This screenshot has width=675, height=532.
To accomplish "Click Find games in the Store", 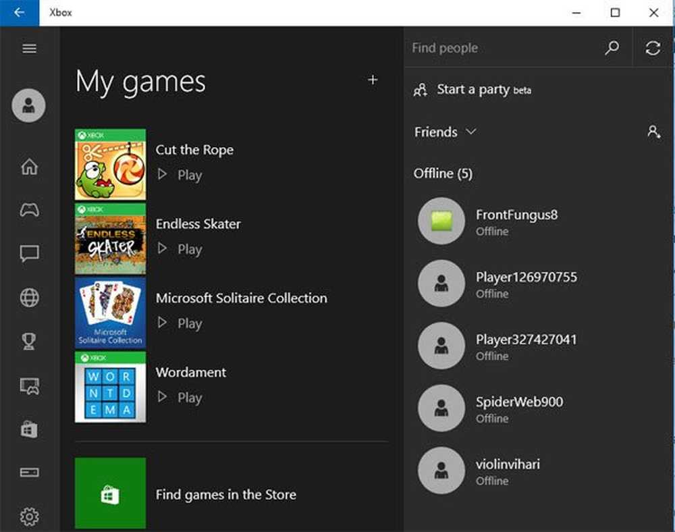I will [225, 495].
